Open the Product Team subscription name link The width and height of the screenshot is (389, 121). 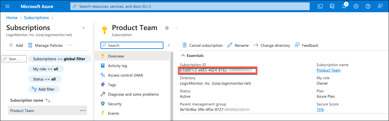(x=328, y=70)
